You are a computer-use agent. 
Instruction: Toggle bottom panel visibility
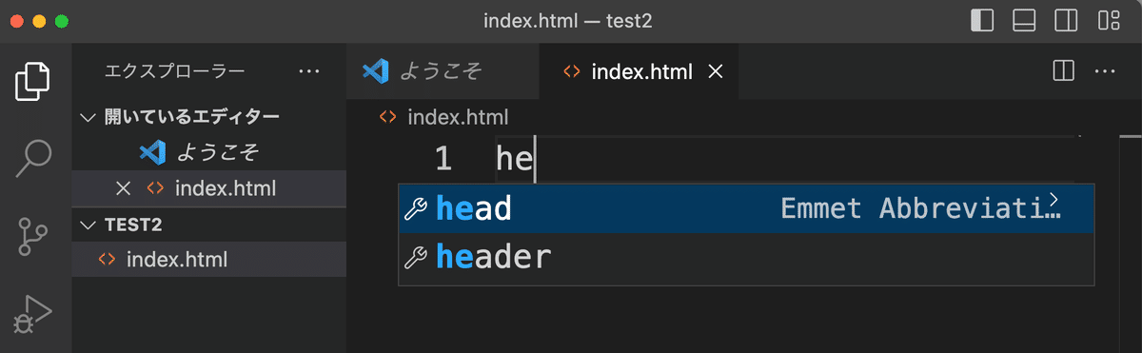coord(1024,20)
